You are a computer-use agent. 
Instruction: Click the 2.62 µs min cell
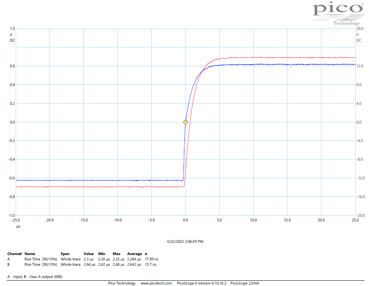(x=104, y=265)
